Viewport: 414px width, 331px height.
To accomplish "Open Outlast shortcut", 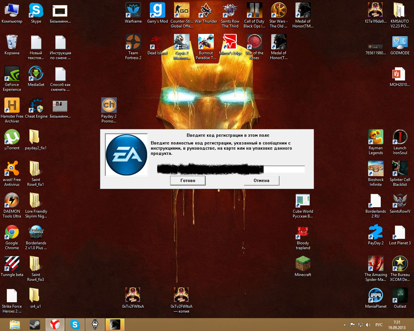I will click(400, 298).
